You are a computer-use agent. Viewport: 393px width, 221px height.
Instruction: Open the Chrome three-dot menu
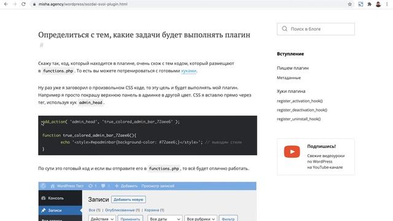[387, 4]
